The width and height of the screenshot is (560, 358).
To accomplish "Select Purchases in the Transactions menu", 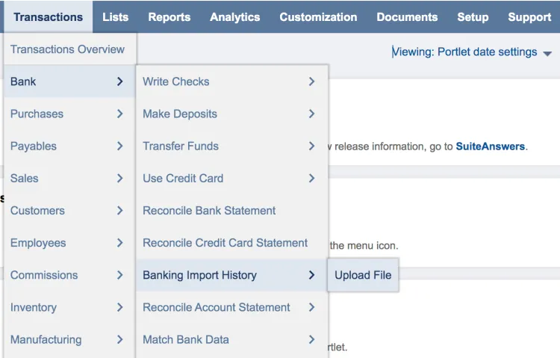I will [69, 114].
